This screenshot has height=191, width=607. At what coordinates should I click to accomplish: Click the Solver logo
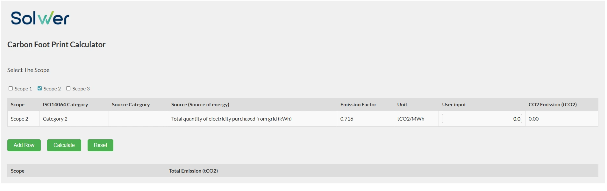coord(40,18)
